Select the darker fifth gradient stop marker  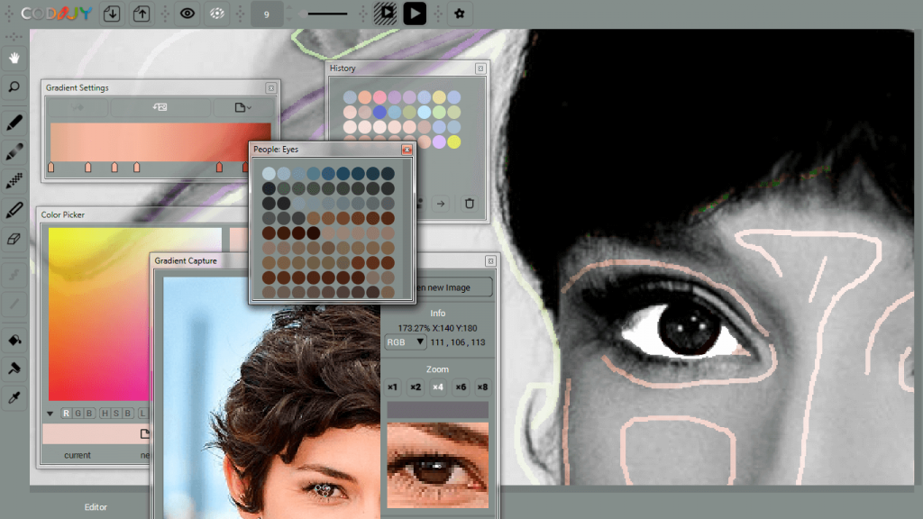click(220, 168)
